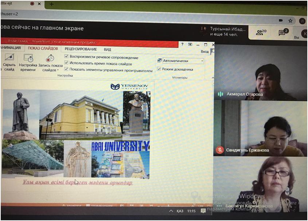Open the PowerPoint help question mark

point(182,44)
